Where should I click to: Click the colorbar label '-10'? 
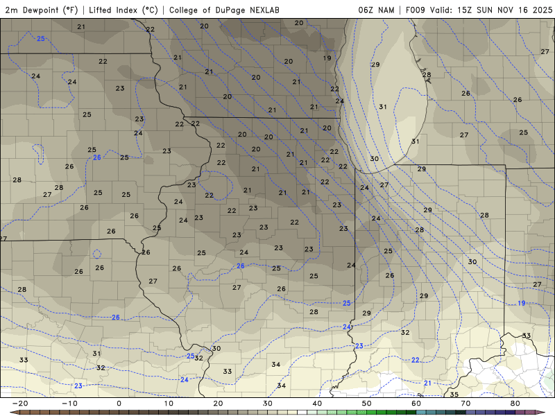tap(69, 404)
